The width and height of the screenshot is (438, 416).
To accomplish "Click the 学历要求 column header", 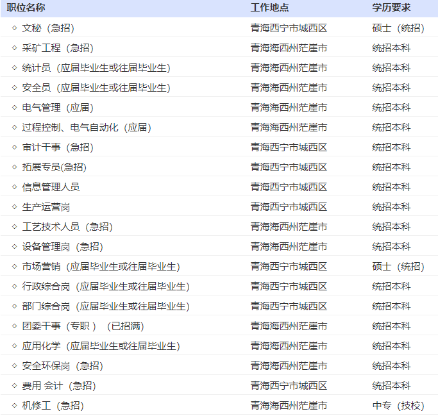I will tap(391, 8).
